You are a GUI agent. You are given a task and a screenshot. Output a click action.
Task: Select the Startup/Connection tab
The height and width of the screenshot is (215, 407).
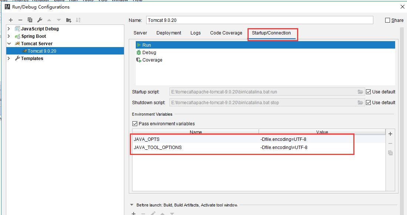click(271, 33)
